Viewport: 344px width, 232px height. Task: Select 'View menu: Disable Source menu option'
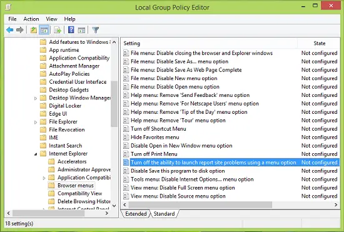(178, 196)
